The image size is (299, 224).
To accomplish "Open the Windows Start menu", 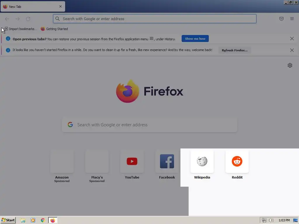I will tap(8, 220).
